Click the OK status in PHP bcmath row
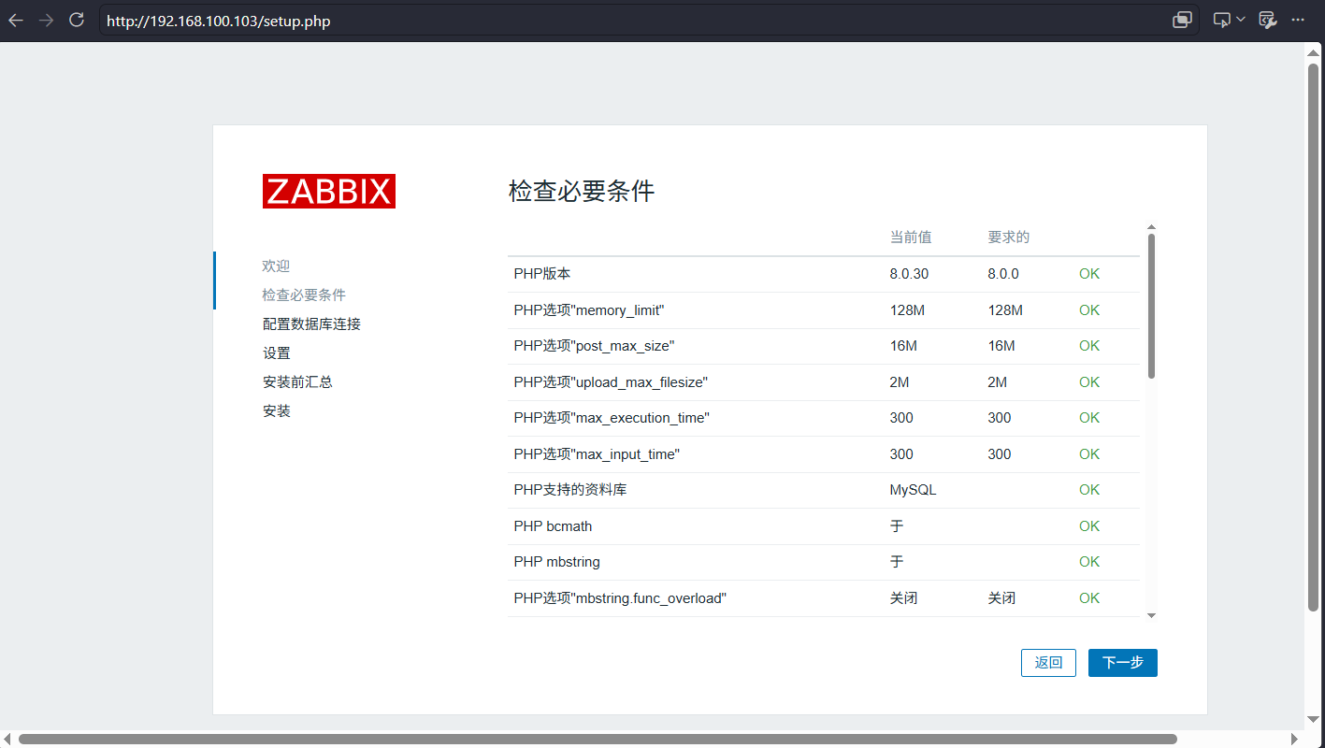 click(x=1089, y=526)
